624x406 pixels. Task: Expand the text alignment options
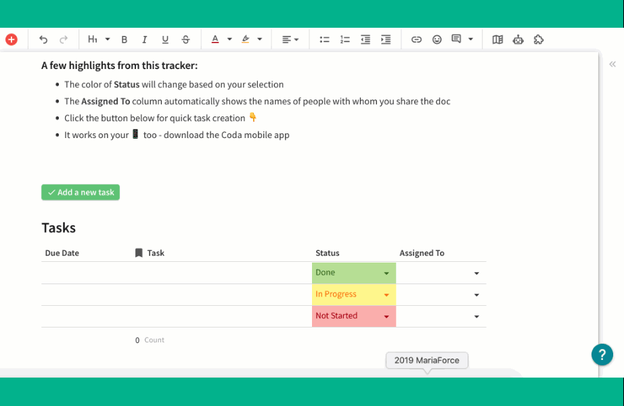click(296, 39)
